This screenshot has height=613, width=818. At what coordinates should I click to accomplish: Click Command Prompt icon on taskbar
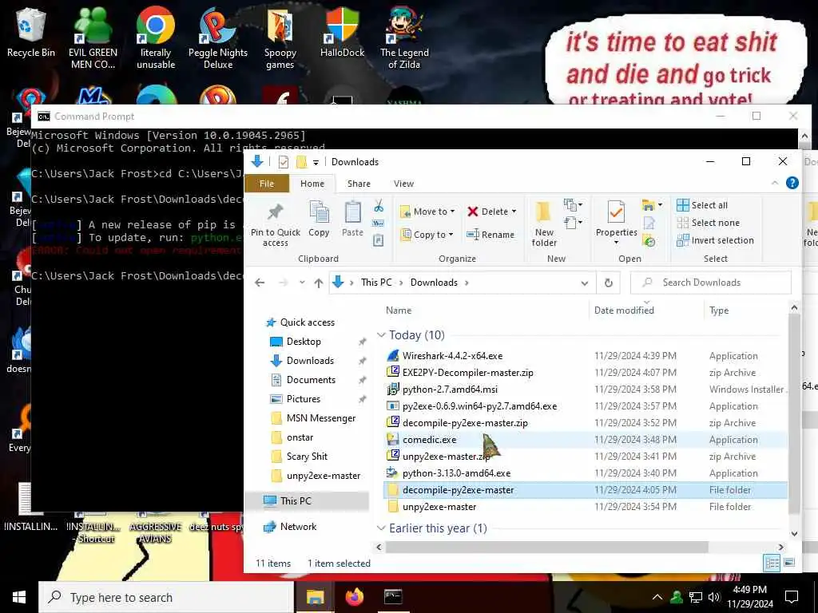point(393,597)
